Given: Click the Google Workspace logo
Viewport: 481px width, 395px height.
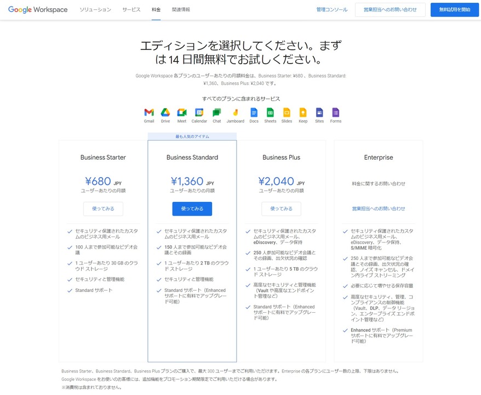Looking at the screenshot, I should click(38, 9).
